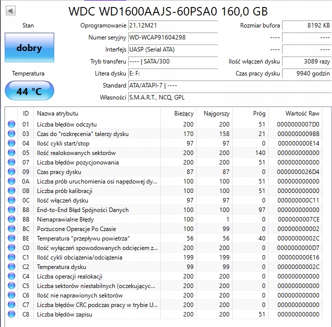
Task: Click status orb for Nienaprawialne Błędy row
Action: click(x=11, y=219)
